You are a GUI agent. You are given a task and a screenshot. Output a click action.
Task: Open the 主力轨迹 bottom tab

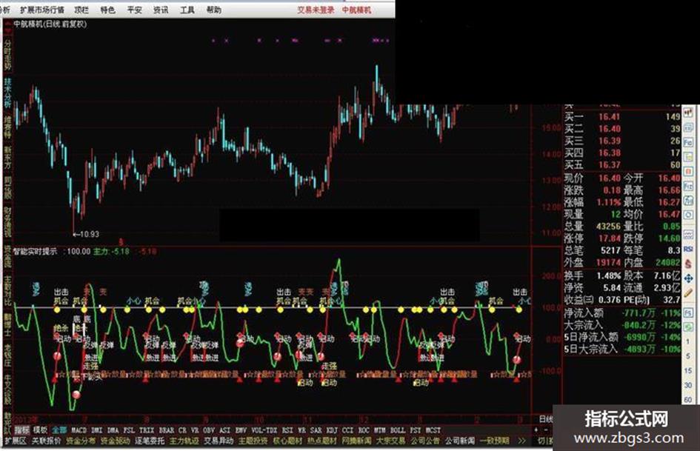(184, 441)
